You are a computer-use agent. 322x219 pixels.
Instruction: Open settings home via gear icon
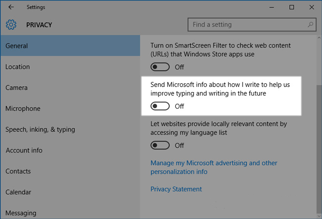(x=11, y=25)
